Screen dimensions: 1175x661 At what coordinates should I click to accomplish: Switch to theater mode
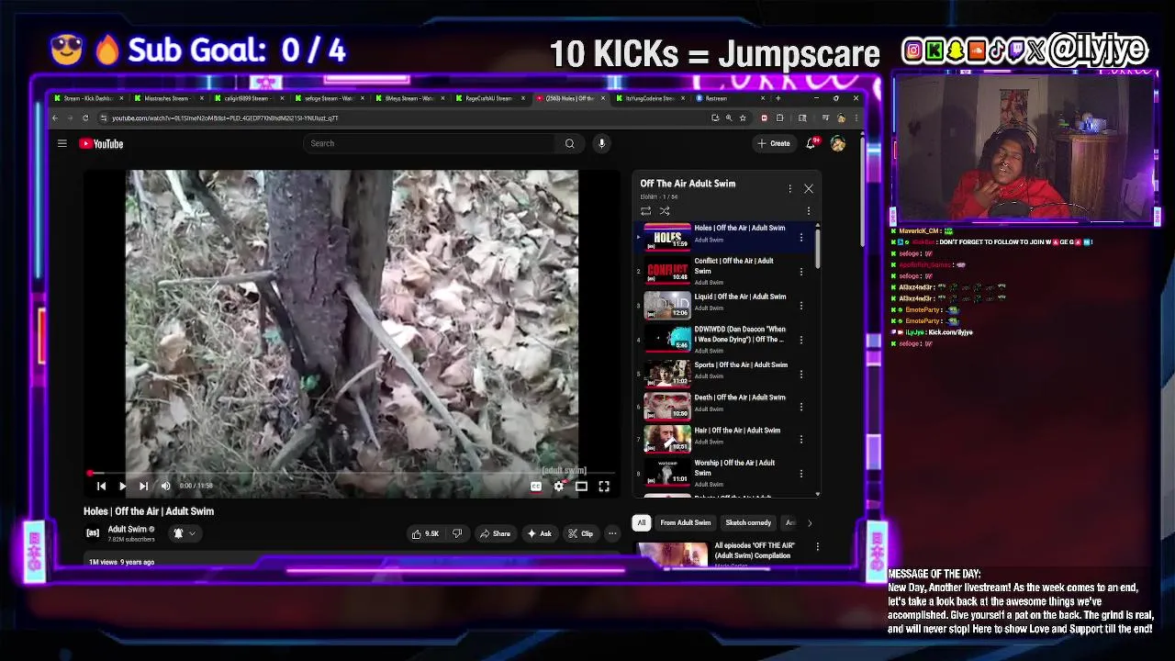tap(581, 487)
